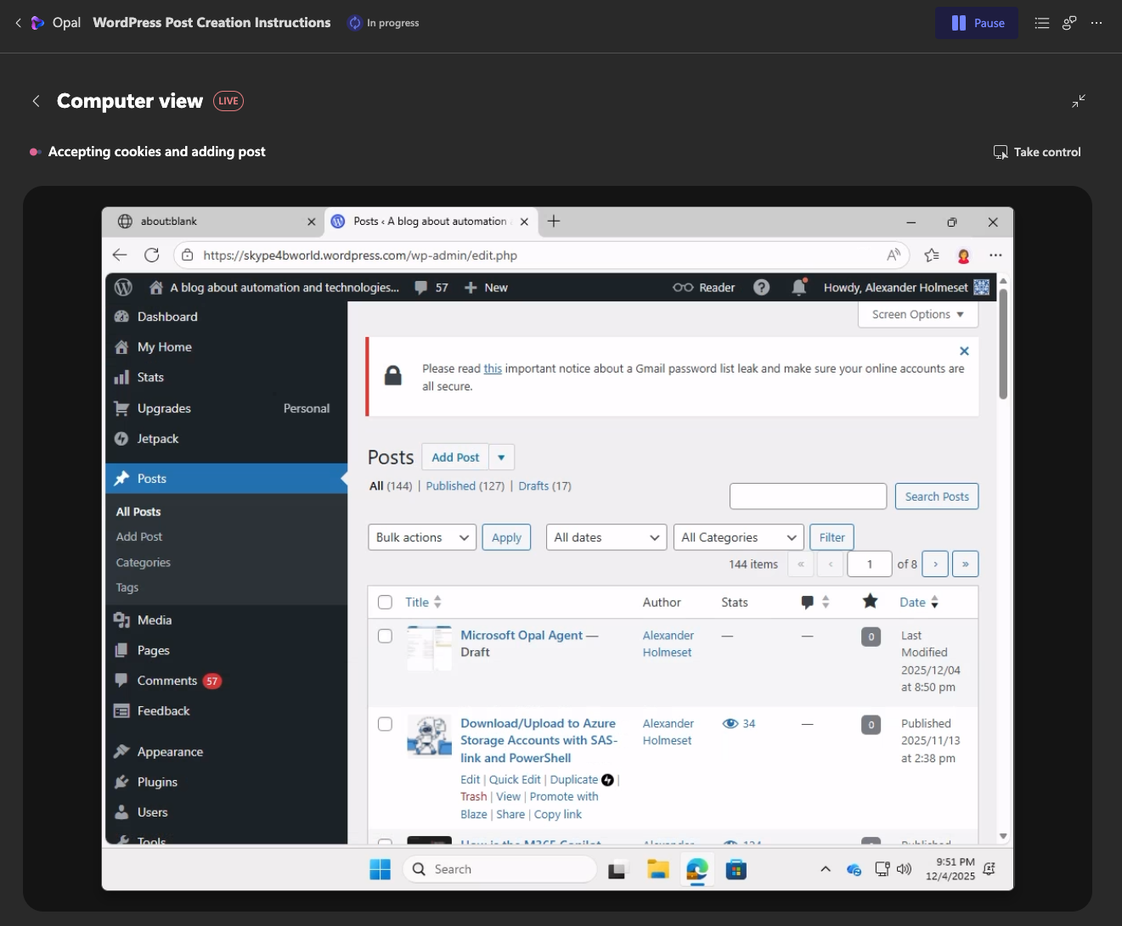Switch to the about:blank browser tab

(x=208, y=222)
